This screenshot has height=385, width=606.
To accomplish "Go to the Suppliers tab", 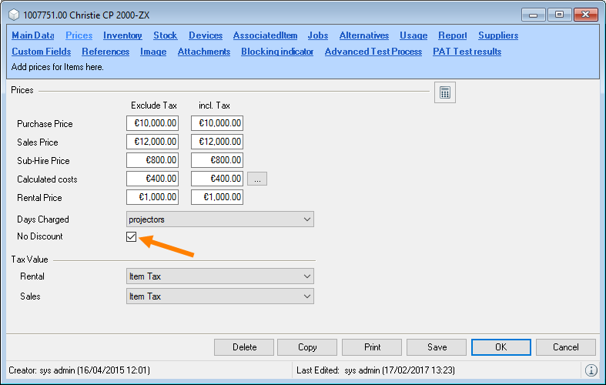I will (x=497, y=35).
